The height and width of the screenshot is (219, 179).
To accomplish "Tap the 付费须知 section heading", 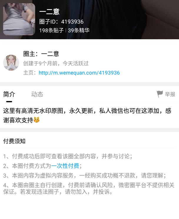I will 14,141.
